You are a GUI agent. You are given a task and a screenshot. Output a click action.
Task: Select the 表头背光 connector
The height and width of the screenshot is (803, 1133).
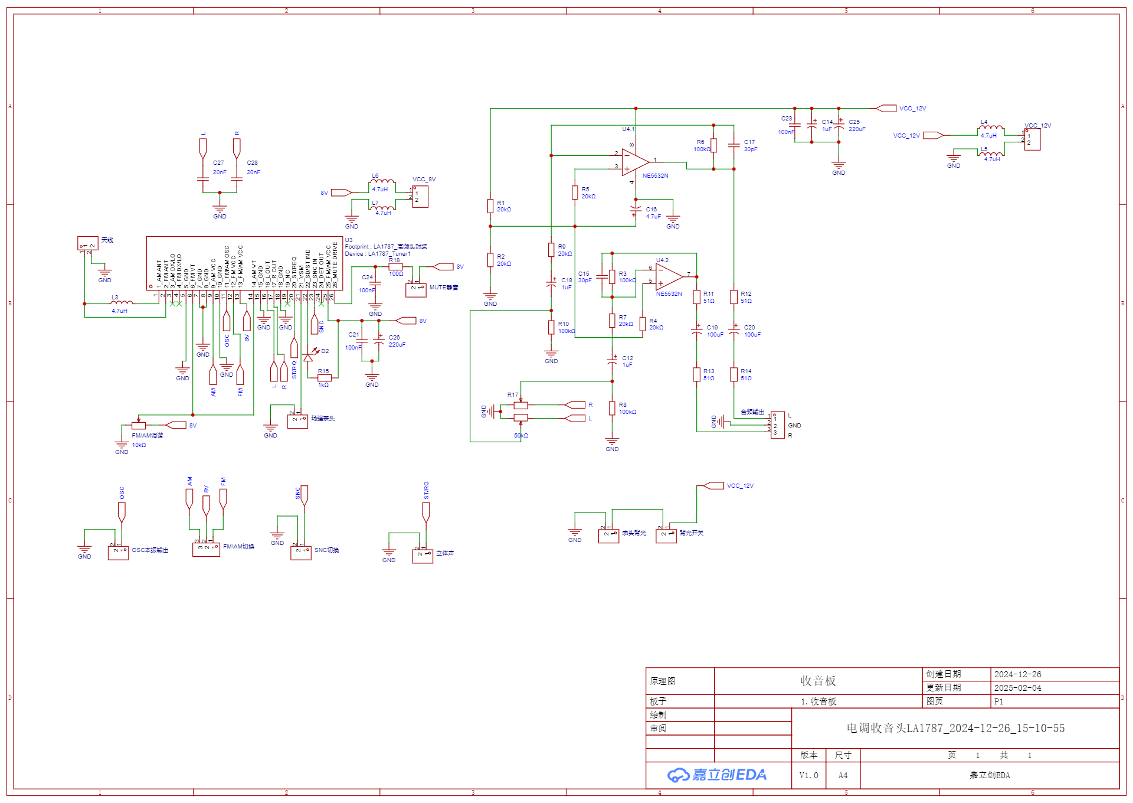[609, 536]
